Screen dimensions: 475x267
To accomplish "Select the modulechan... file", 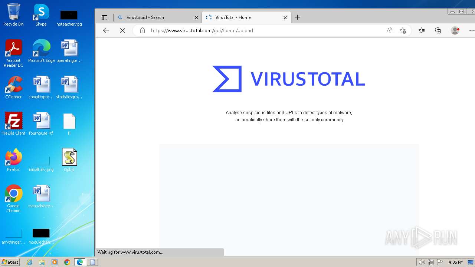I will (x=41, y=237).
